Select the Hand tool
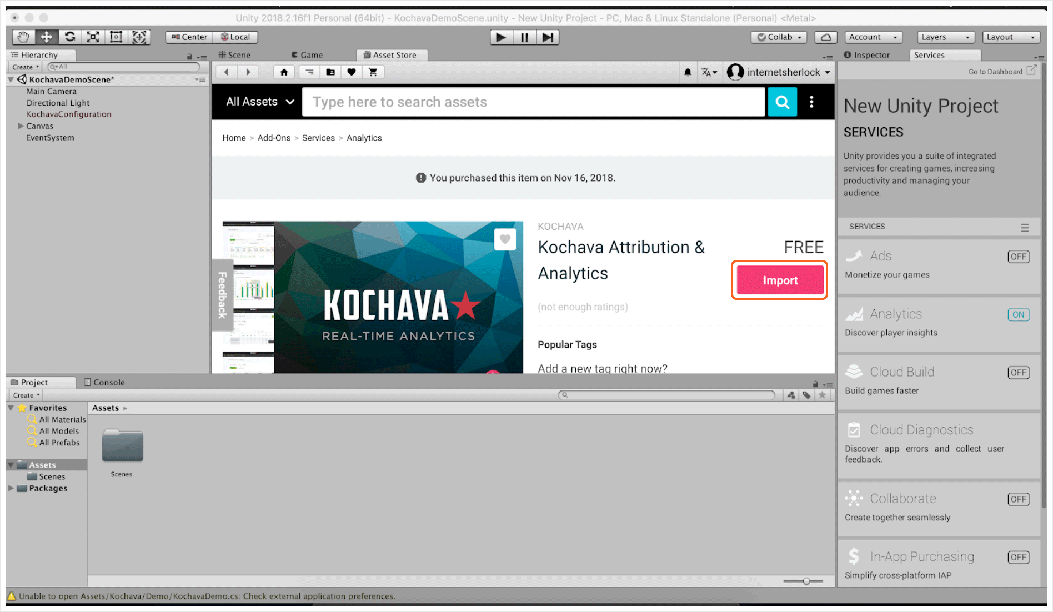The width and height of the screenshot is (1053, 612). (23, 37)
